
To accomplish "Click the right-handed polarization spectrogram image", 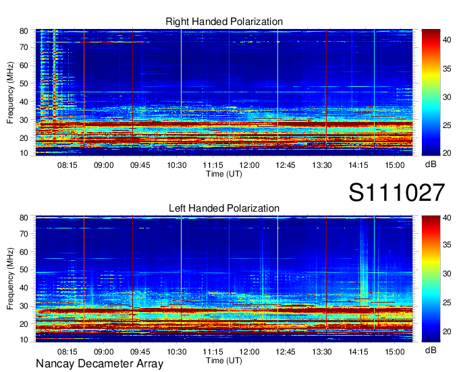I will point(224,92).
